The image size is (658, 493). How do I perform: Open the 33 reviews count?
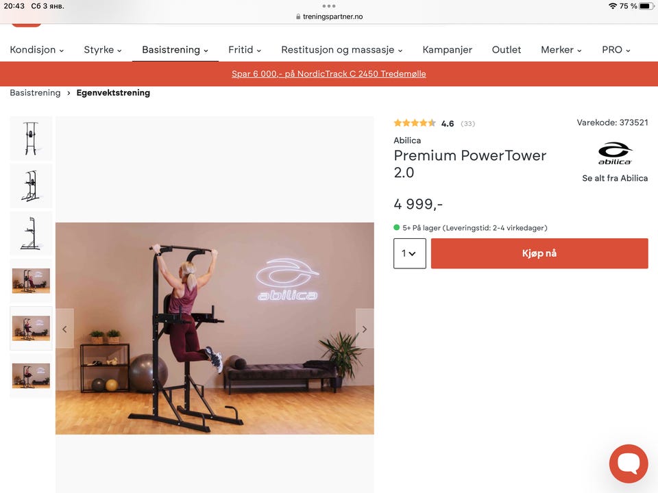(x=467, y=124)
